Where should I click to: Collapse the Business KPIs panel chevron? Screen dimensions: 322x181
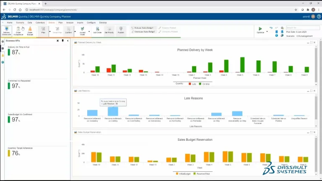click(x=68, y=41)
